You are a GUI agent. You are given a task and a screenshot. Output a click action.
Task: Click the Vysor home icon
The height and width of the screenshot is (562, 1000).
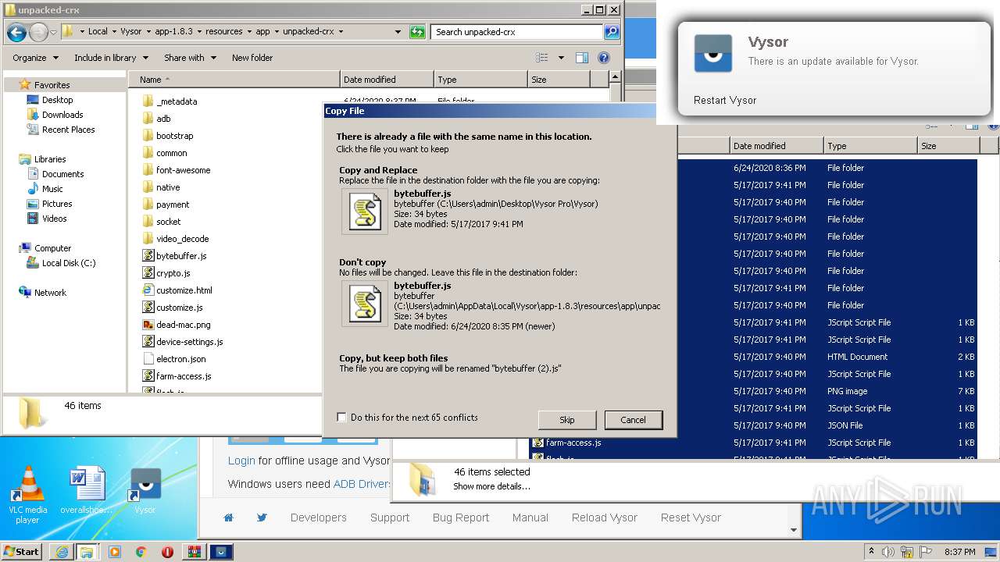[x=229, y=518]
